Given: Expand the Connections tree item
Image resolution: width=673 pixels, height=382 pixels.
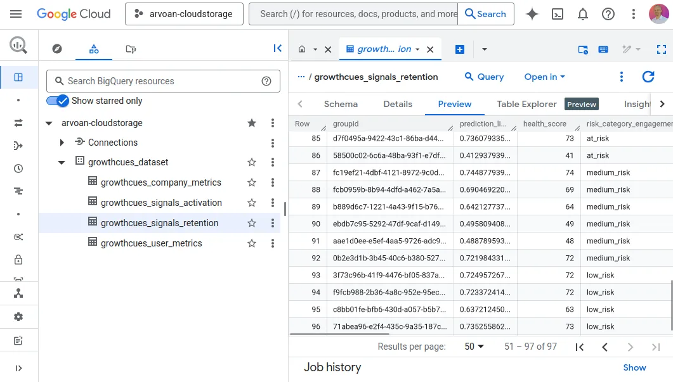Looking at the screenshot, I should (62, 143).
